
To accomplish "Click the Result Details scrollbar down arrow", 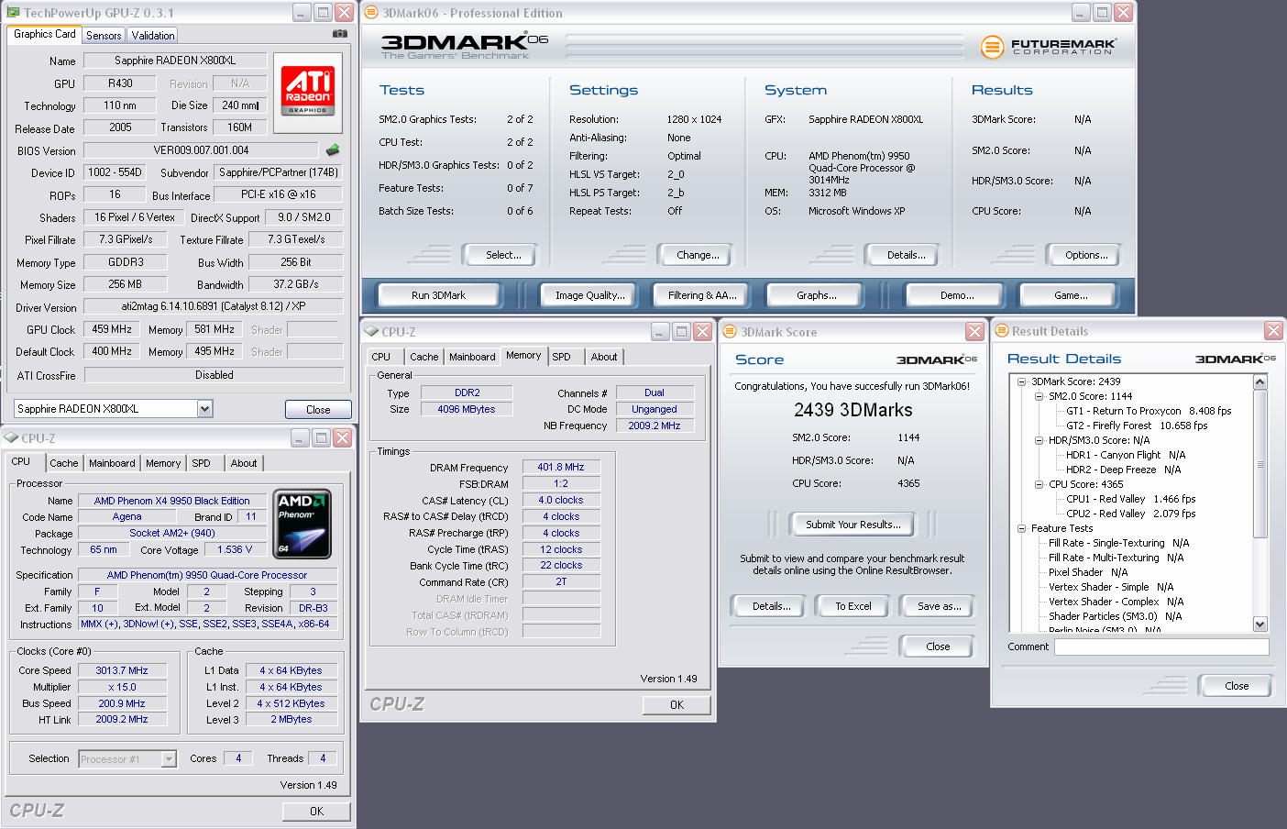I will [1260, 625].
